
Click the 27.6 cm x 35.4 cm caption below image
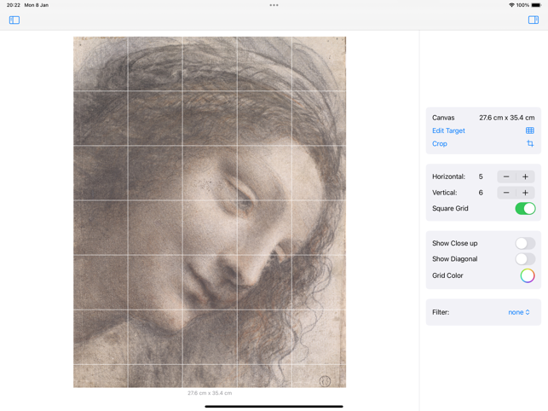click(x=210, y=393)
